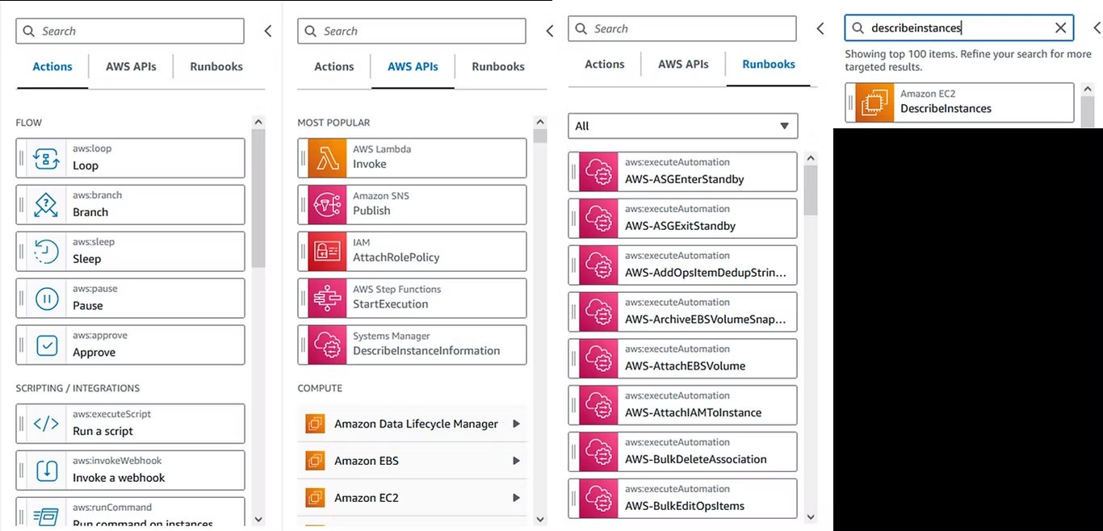Image resolution: width=1103 pixels, height=531 pixels.
Task: Click the Search box above MOST POPULAR section
Action: coord(412,31)
